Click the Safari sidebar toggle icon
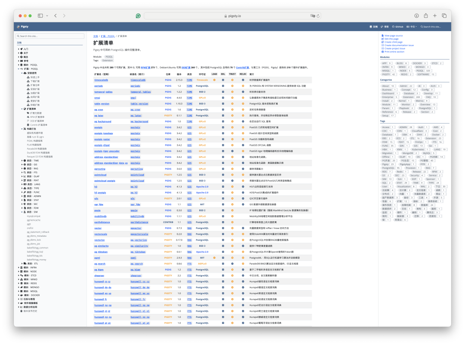The width and height of the screenshot is (465, 345). pyautogui.click(x=40, y=16)
